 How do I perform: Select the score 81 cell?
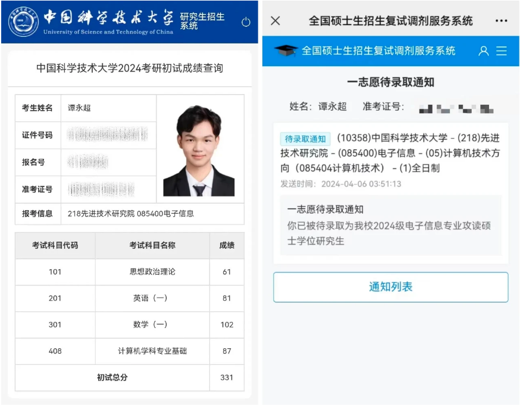pyautogui.click(x=227, y=298)
